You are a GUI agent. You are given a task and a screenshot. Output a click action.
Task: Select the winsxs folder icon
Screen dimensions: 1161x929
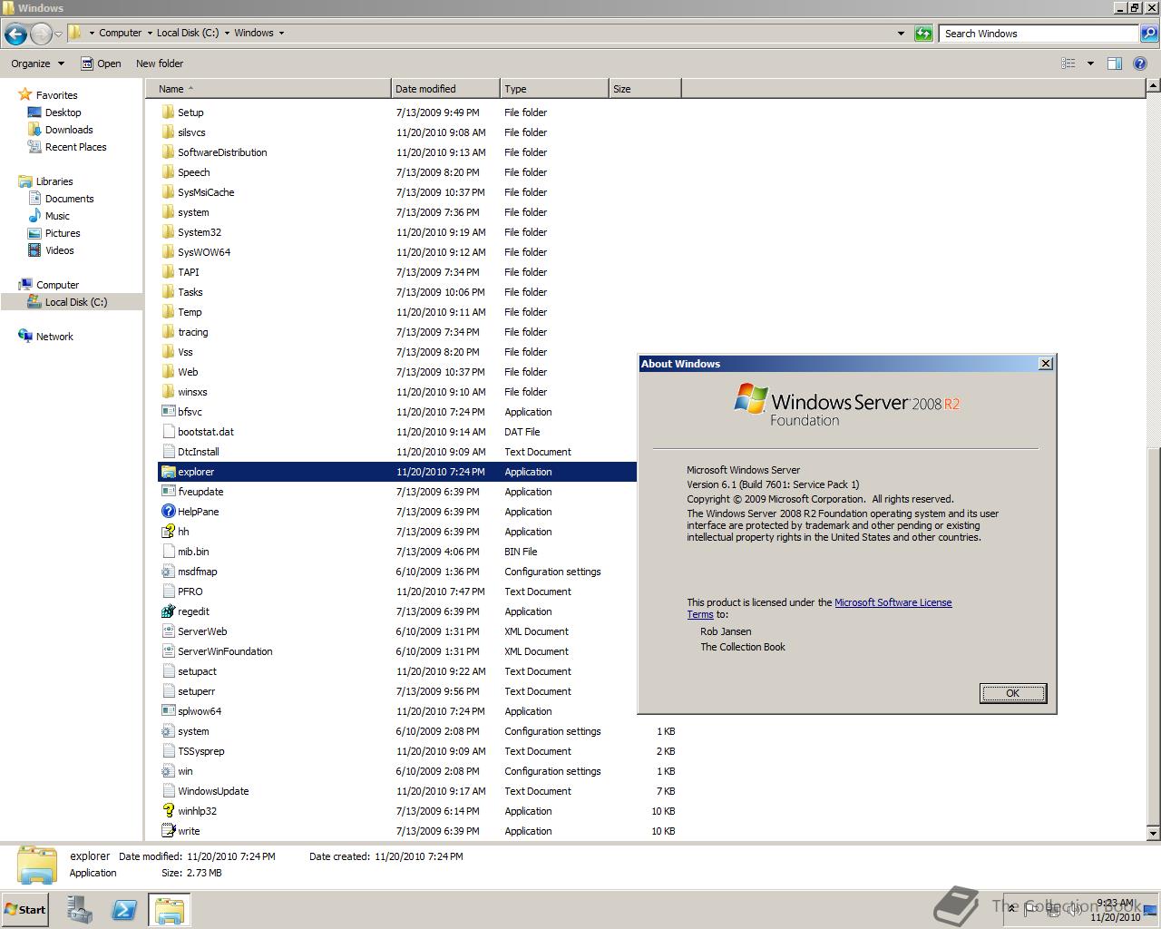pyautogui.click(x=168, y=392)
